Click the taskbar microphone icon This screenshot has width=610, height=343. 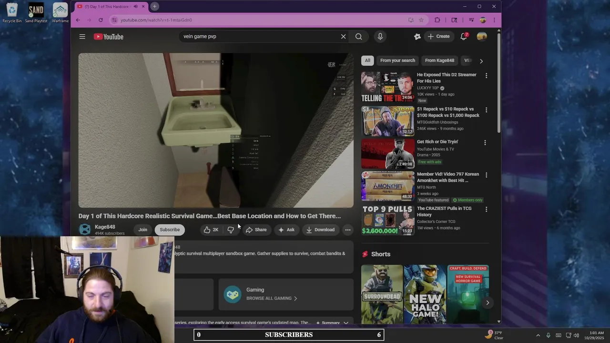pyautogui.click(x=548, y=335)
